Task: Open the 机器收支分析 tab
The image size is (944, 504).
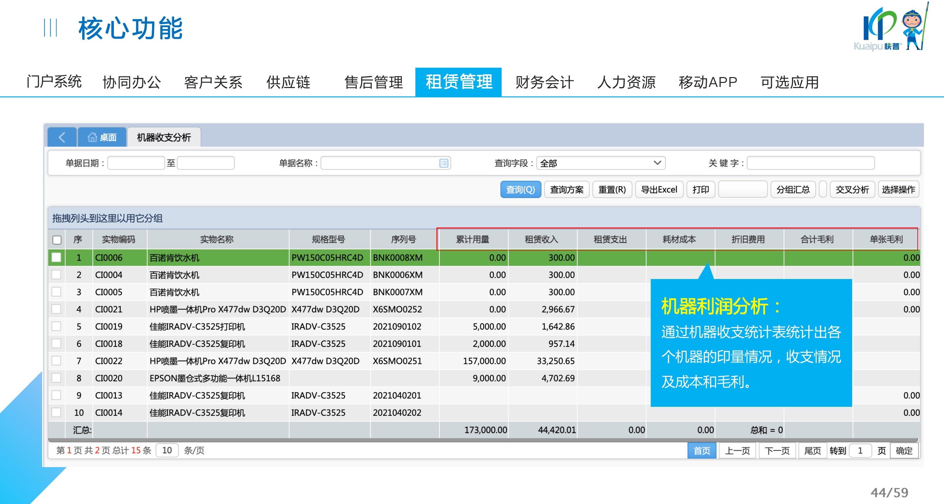Action: [164, 137]
